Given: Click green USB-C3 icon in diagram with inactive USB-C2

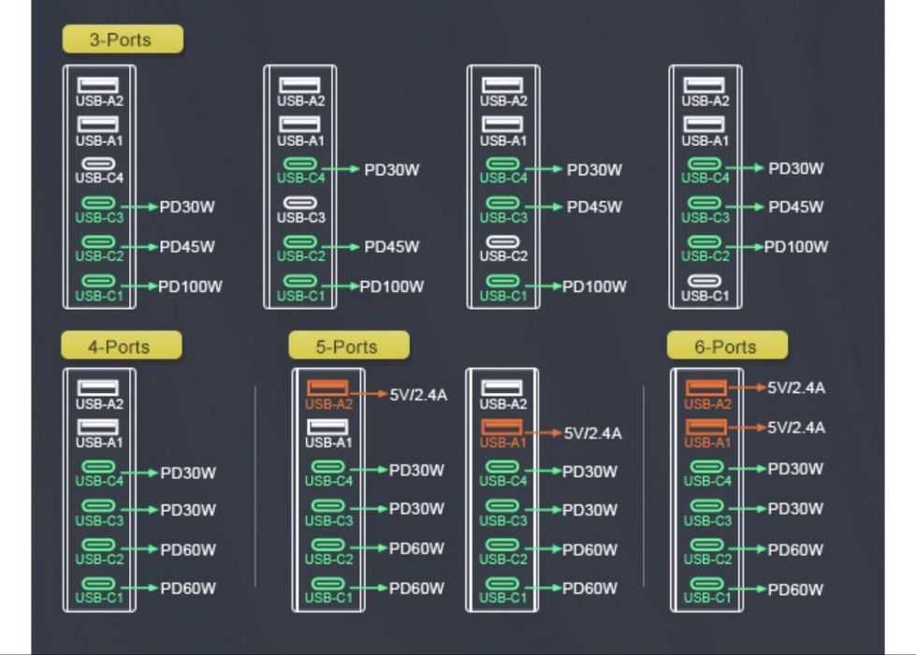Looking at the screenshot, I should coord(503,203).
